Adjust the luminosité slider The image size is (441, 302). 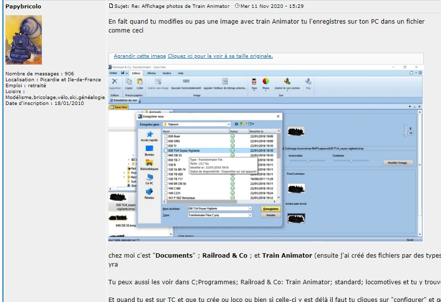tap(307, 161)
